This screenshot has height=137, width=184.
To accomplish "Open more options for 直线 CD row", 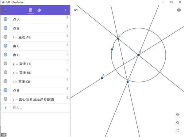I will click(x=67, y=62).
